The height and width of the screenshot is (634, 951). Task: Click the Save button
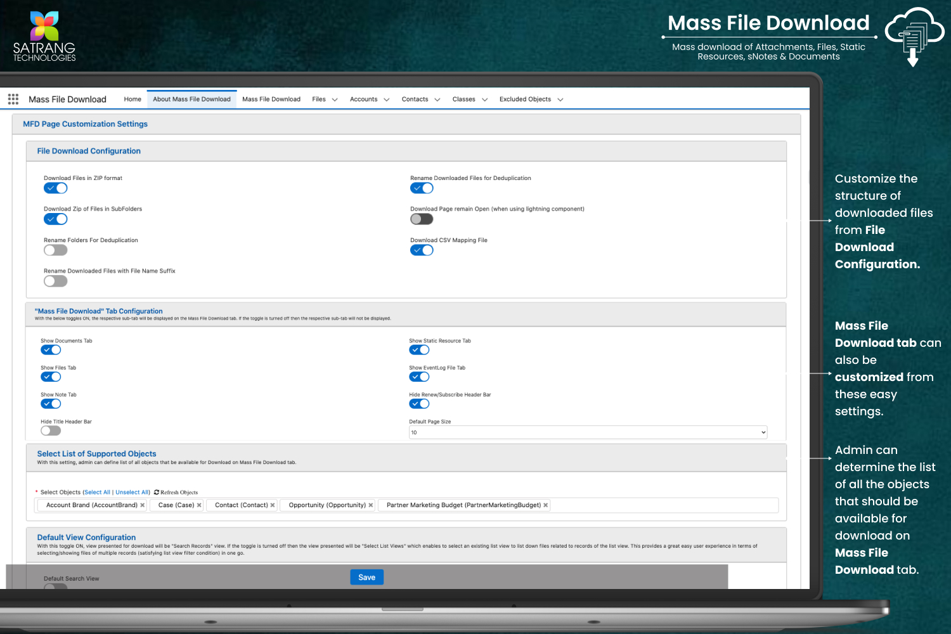(x=366, y=578)
